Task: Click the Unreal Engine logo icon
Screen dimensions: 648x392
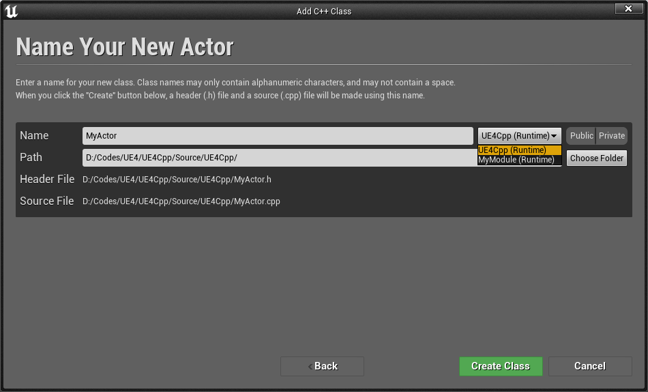Action: coord(11,11)
